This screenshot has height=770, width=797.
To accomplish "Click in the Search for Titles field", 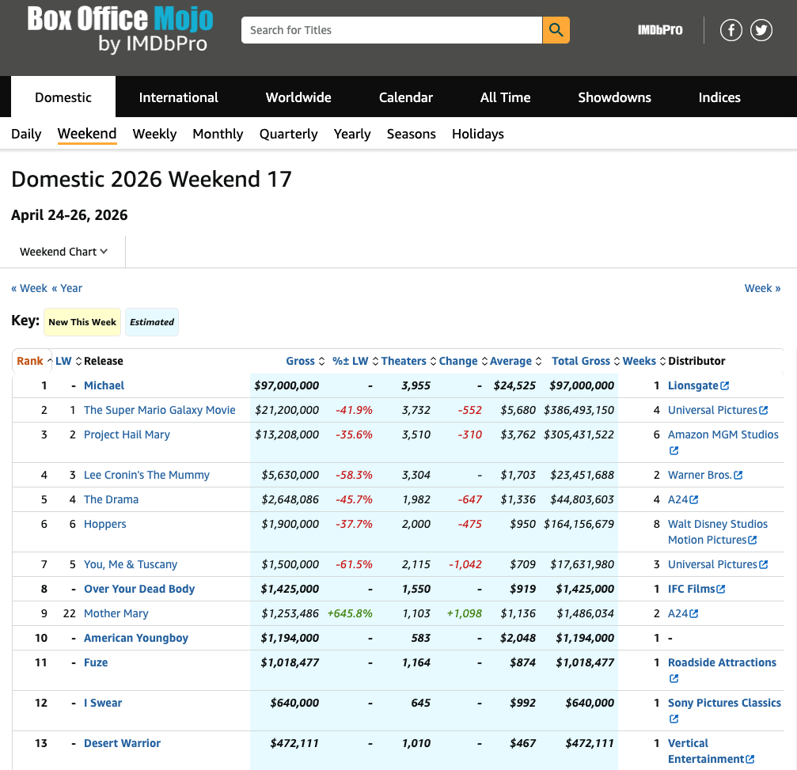I will point(392,30).
